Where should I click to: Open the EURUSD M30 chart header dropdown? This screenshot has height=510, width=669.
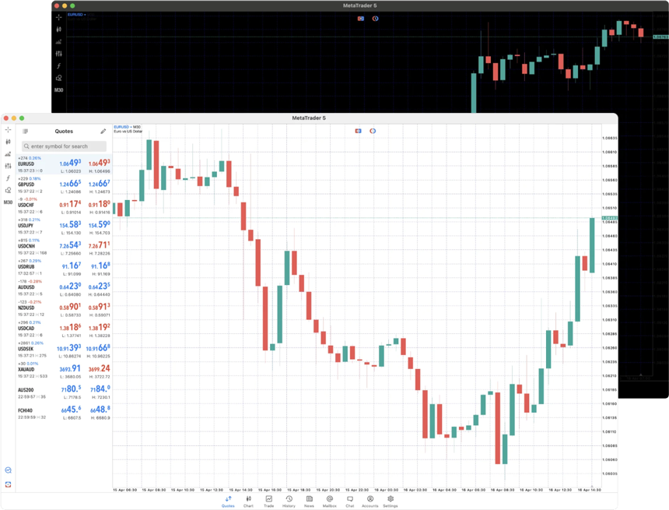pos(126,126)
